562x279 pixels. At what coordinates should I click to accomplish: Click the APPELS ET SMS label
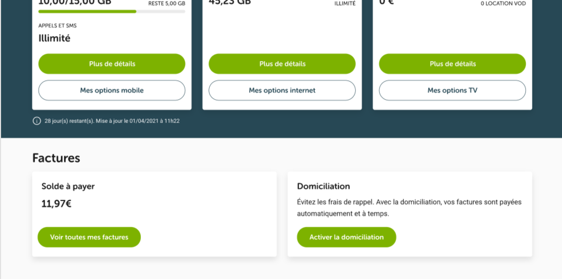tap(57, 26)
